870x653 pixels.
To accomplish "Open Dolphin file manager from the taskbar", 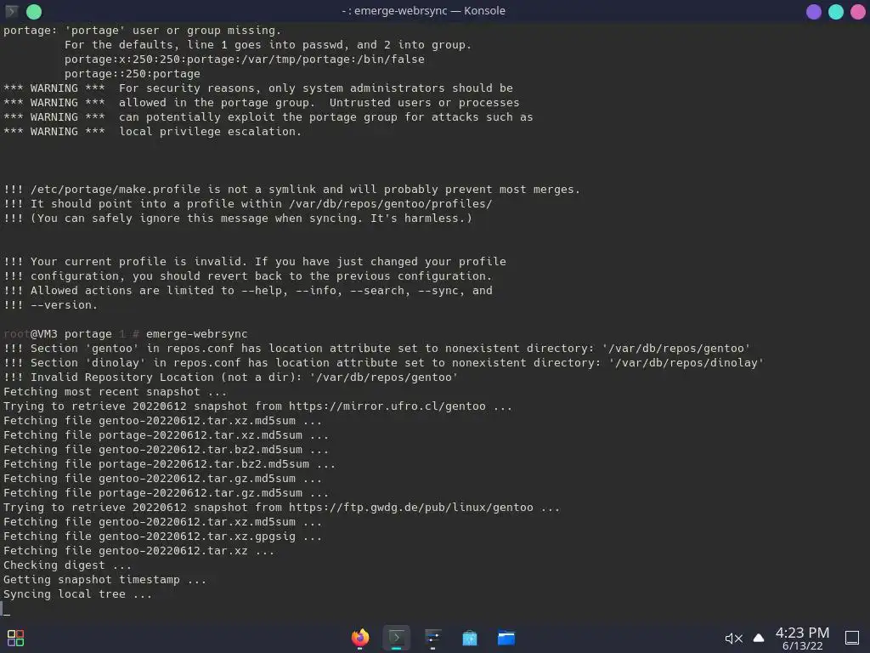I will coord(506,638).
